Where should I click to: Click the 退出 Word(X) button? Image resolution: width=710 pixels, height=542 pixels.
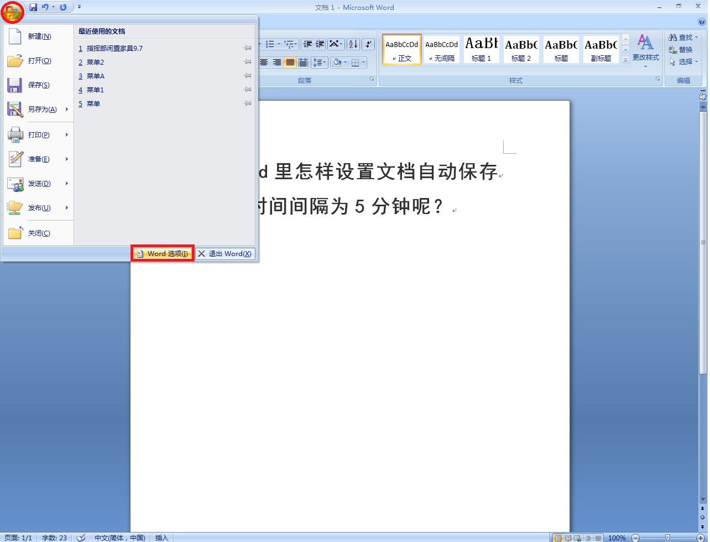[x=225, y=253]
